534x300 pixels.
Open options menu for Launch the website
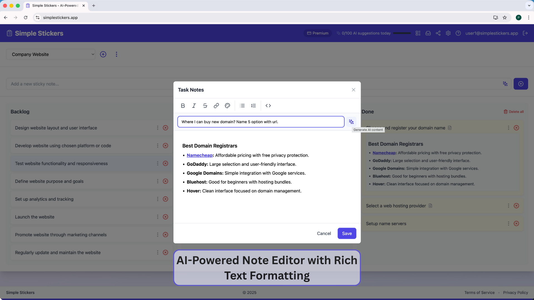[157, 217]
